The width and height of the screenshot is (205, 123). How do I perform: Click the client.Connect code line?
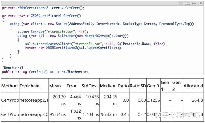tap(53, 32)
